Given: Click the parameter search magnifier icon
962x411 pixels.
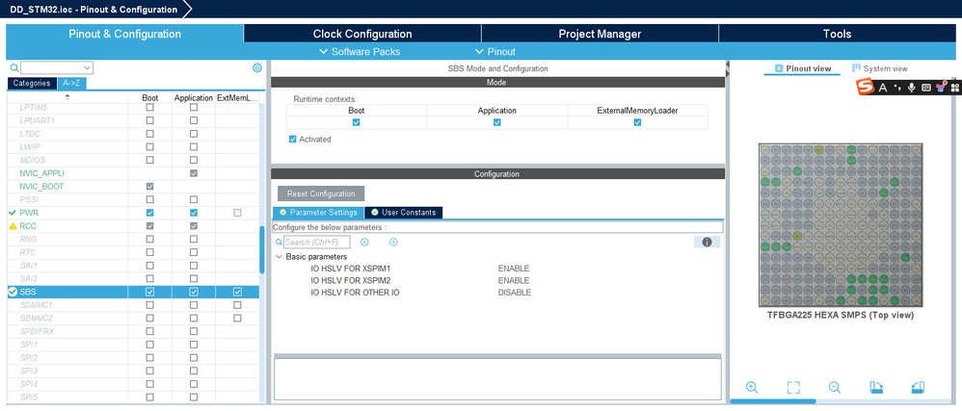Looking at the screenshot, I should click(x=280, y=243).
